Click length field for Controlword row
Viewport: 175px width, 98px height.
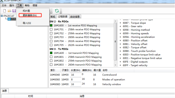[76, 75]
